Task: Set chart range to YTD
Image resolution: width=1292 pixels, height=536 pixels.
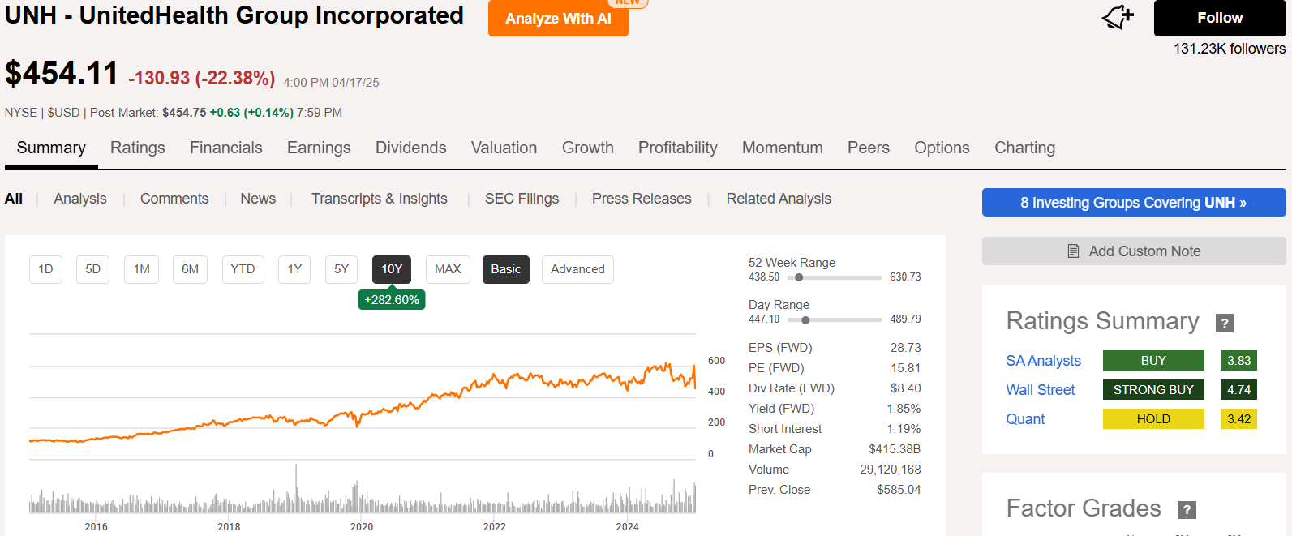Action: (x=243, y=269)
